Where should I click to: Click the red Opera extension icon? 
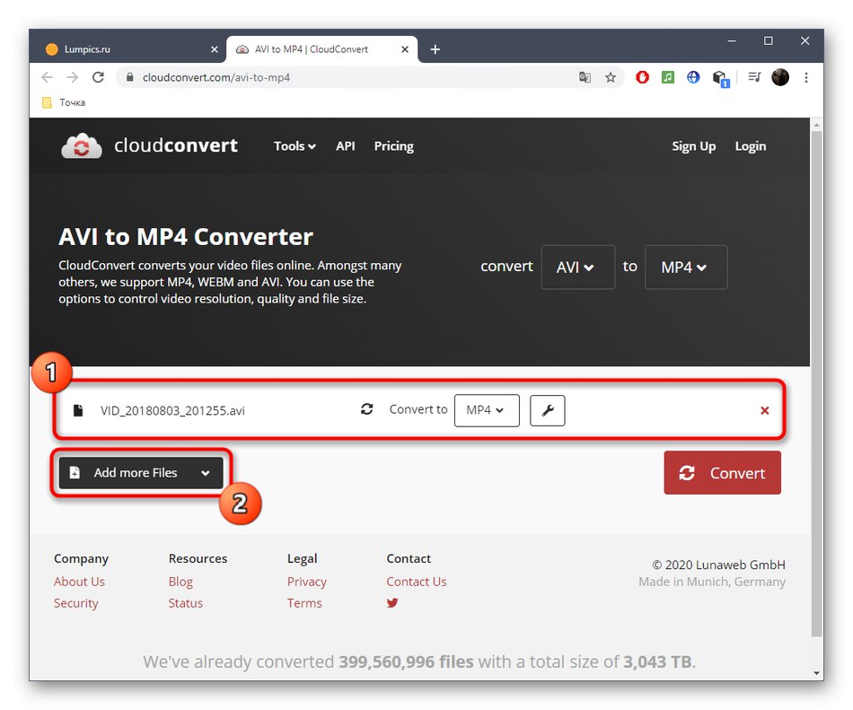pos(643,77)
